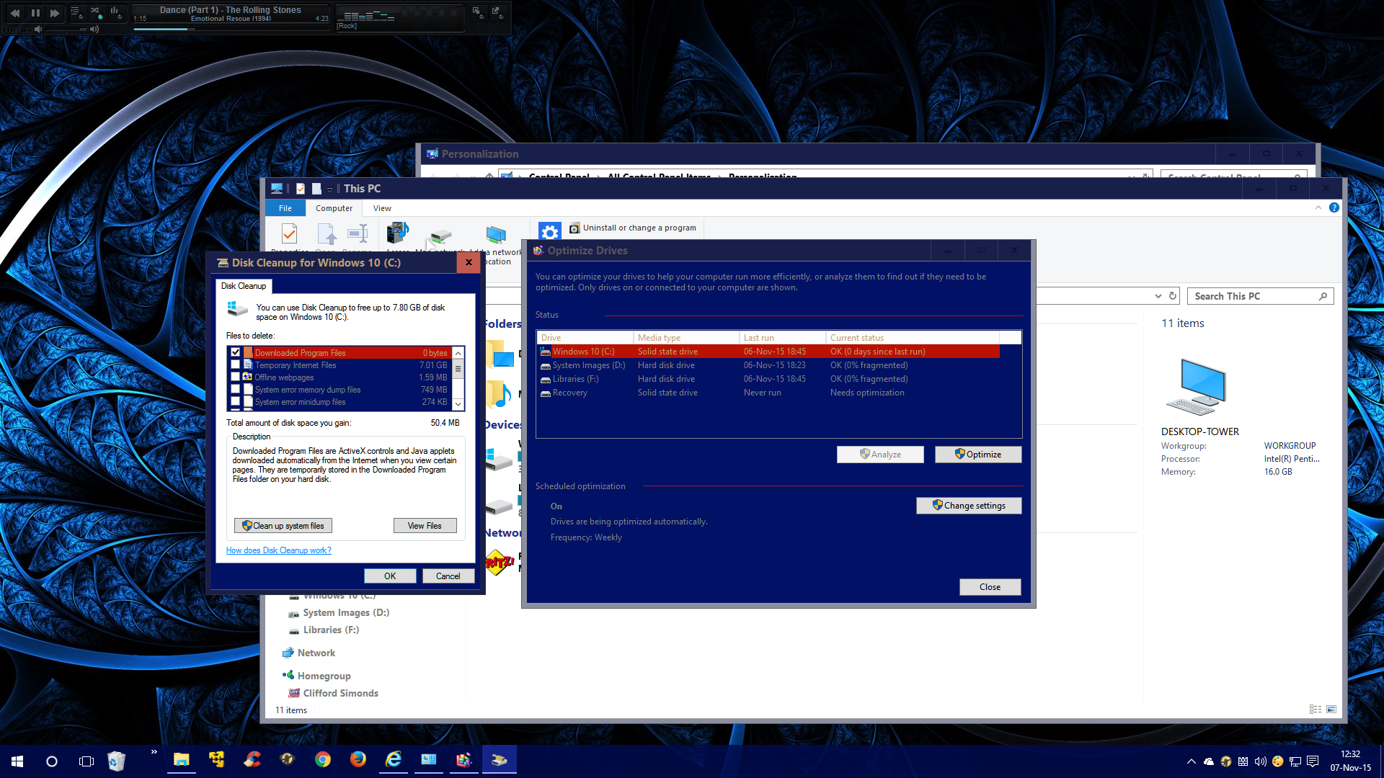
Task: Open the Windows Start menu
Action: point(17,761)
